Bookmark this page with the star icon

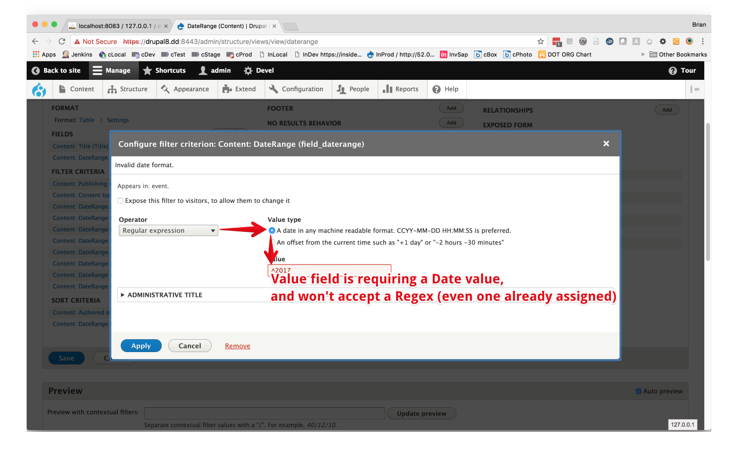(541, 41)
